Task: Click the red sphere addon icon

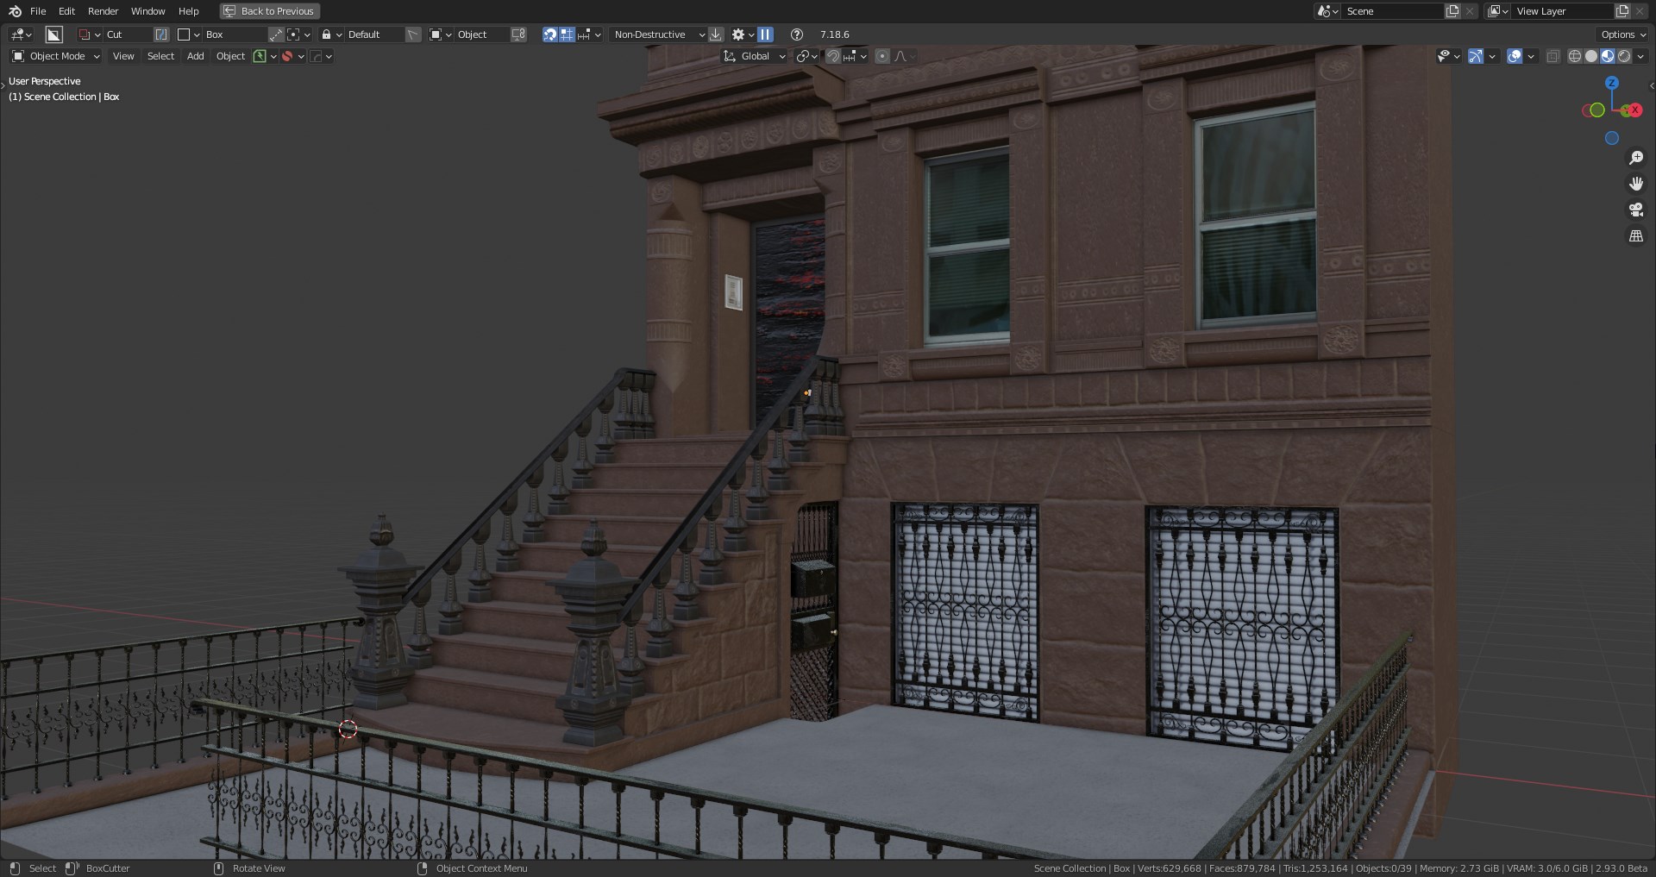Action: click(x=288, y=56)
